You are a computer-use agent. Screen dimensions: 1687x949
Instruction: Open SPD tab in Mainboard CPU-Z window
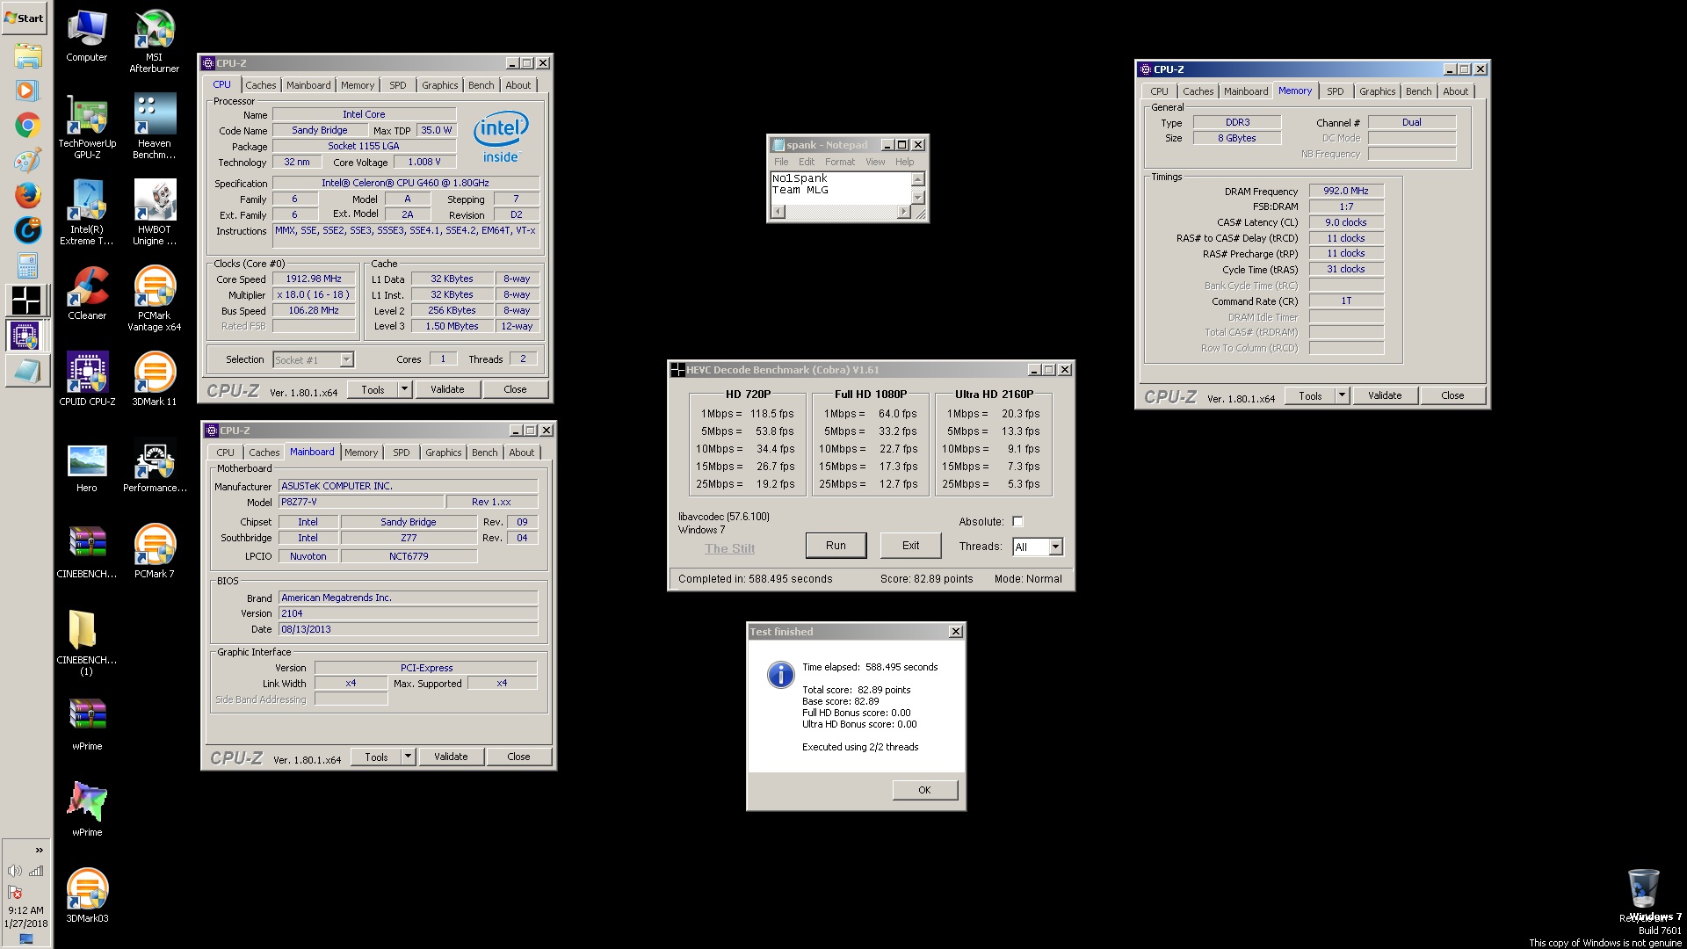[401, 453]
